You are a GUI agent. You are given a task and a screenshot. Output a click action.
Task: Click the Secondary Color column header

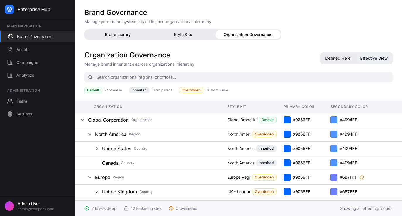click(x=349, y=107)
